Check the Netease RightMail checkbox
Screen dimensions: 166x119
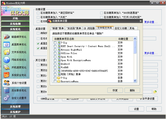(55, 50)
